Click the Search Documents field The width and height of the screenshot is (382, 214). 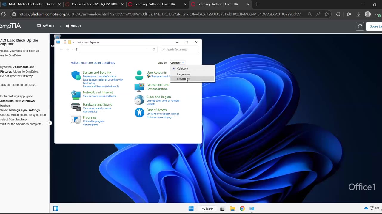[x=179, y=49]
